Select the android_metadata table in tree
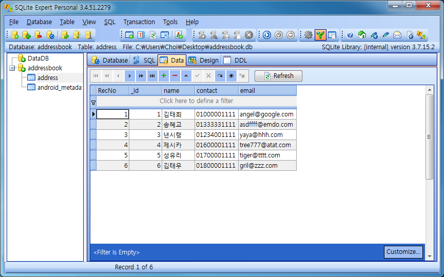This screenshot has width=444, height=277. pyautogui.click(x=60, y=87)
